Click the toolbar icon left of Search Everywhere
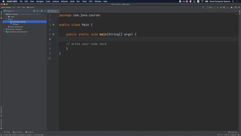 click(x=236, y=8)
